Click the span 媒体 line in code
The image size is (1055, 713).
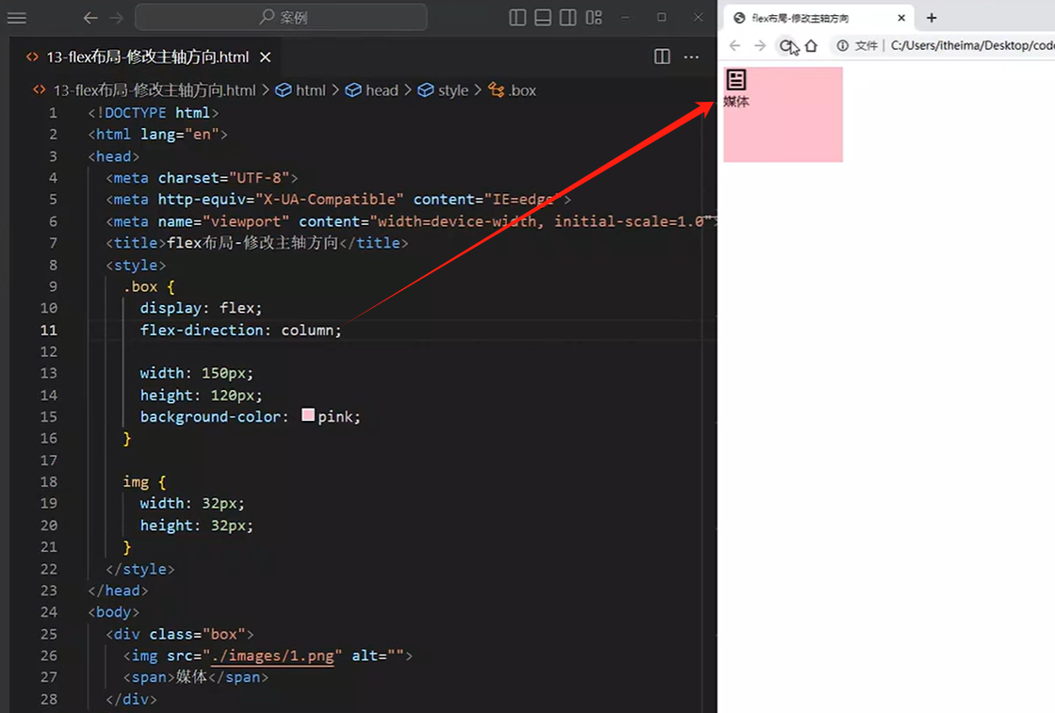click(195, 677)
